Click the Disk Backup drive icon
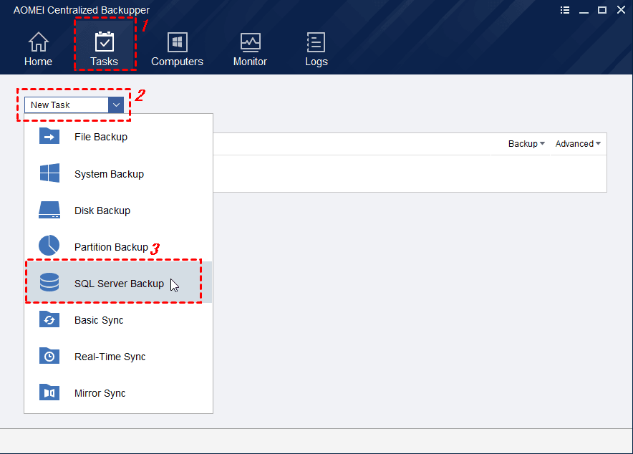This screenshot has height=454, width=633. [49, 211]
